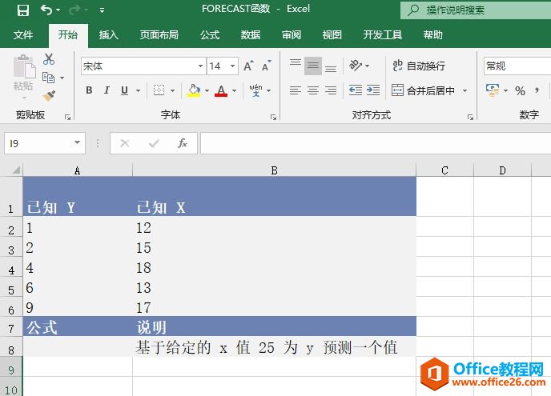This screenshot has height=396, width=551.
Task: Click the 合并后居中 button
Action: click(423, 90)
